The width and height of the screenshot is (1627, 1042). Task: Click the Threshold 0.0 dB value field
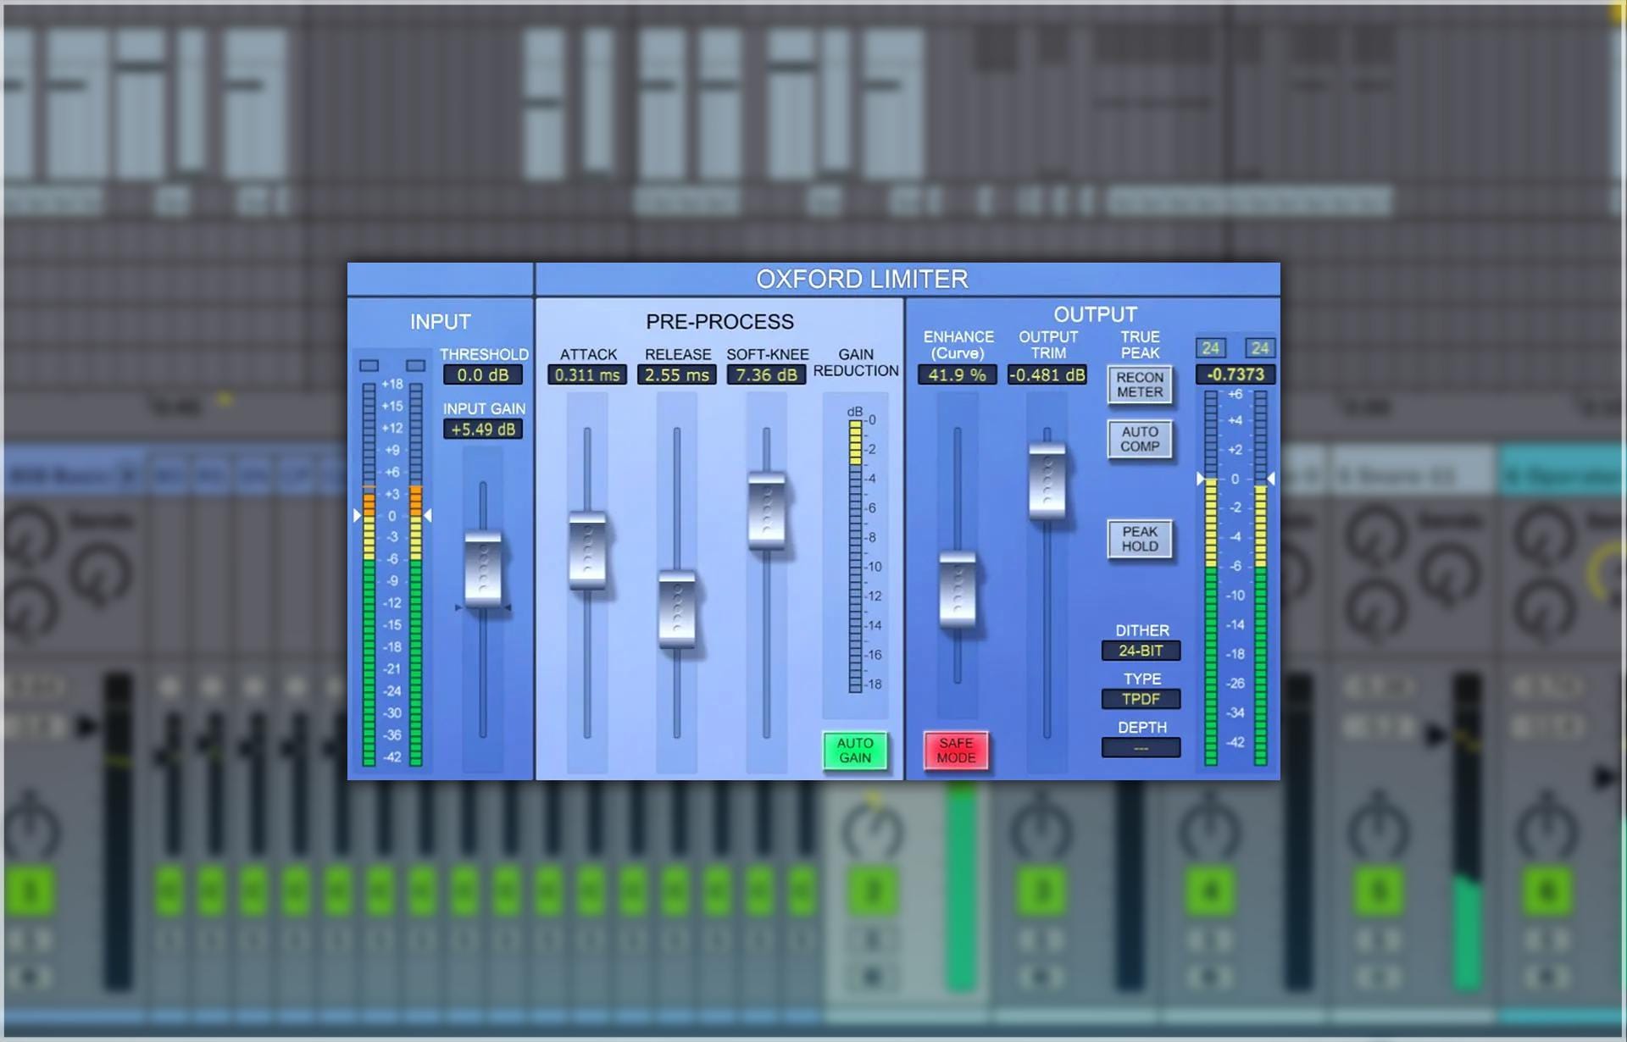click(x=483, y=374)
